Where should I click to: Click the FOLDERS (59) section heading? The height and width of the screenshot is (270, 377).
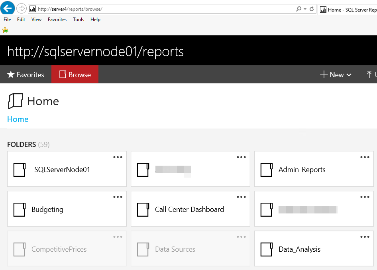point(28,145)
